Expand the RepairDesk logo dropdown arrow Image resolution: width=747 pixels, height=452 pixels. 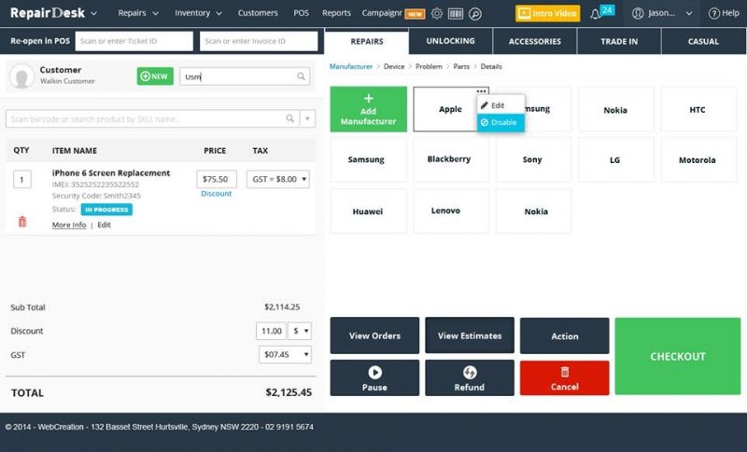(x=94, y=14)
